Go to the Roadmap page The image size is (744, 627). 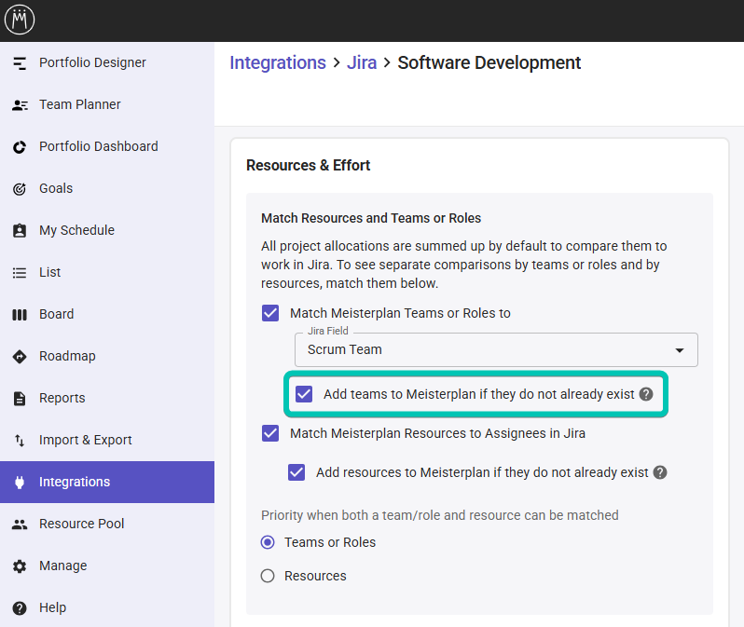(x=107, y=356)
